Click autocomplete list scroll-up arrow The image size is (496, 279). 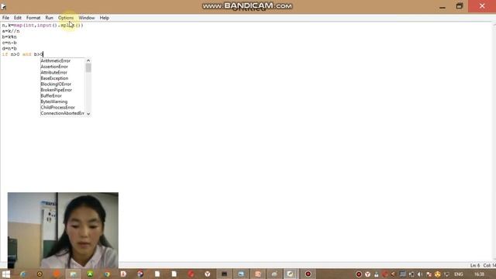(88, 60)
